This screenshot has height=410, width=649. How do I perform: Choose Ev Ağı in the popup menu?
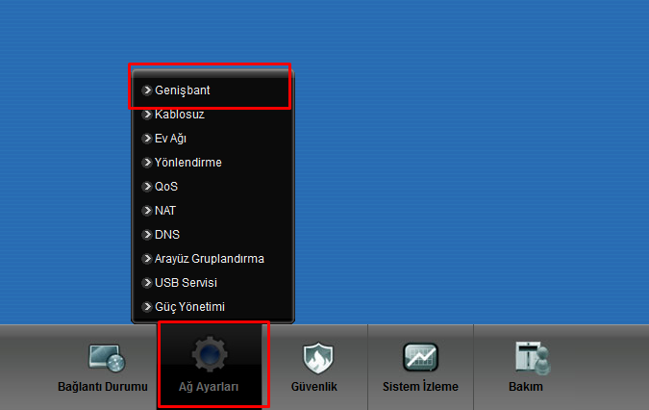click(170, 139)
